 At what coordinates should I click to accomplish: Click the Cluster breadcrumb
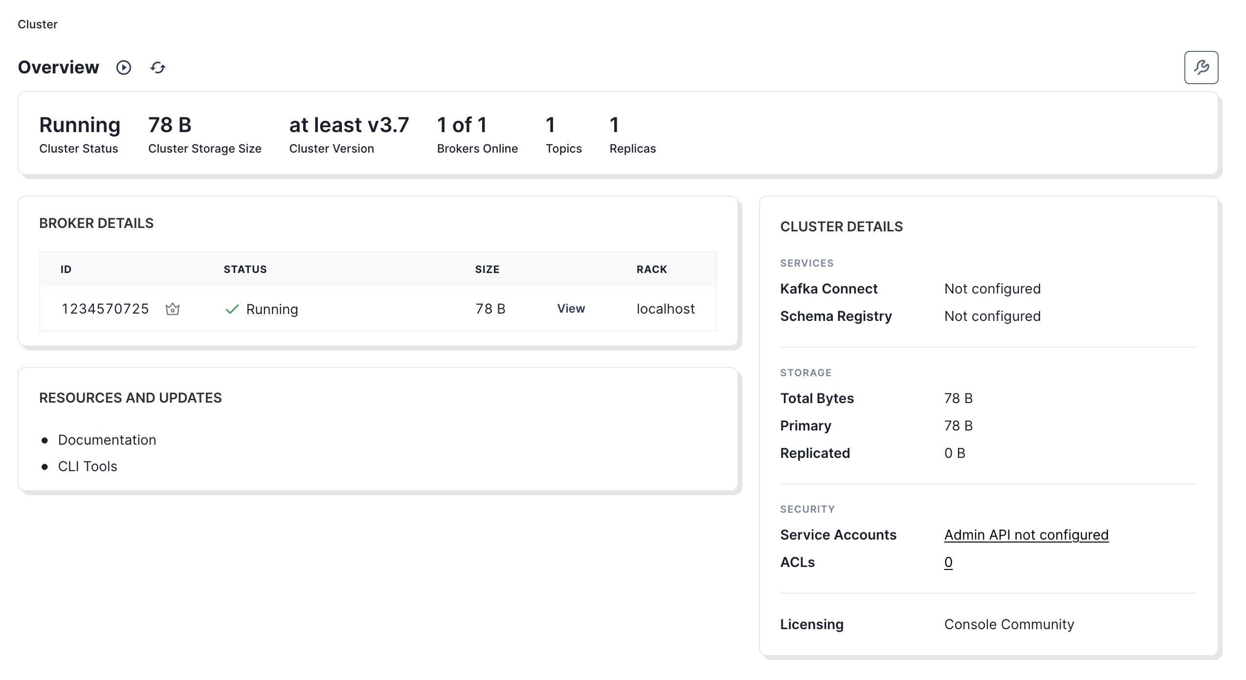38,24
